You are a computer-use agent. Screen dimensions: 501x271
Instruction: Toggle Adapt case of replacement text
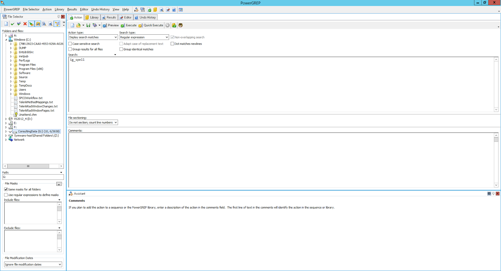[121, 44]
